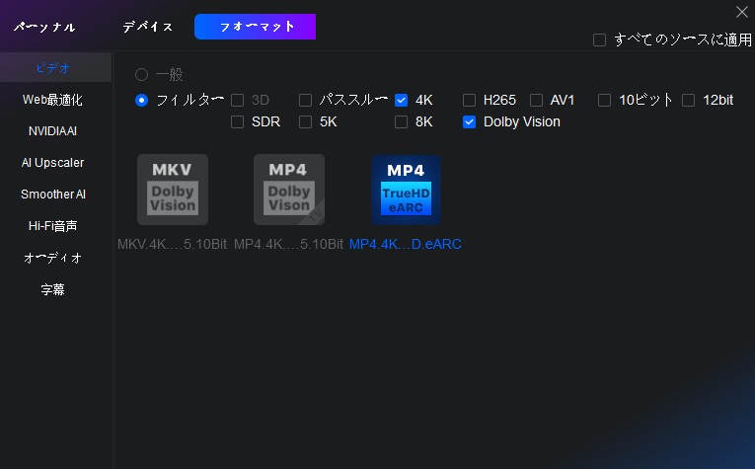Open the Web最適化 category
Viewport: 755px width, 469px height.
click(53, 100)
